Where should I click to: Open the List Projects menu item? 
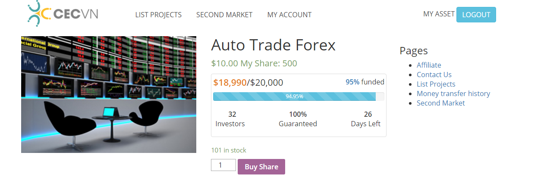click(158, 15)
